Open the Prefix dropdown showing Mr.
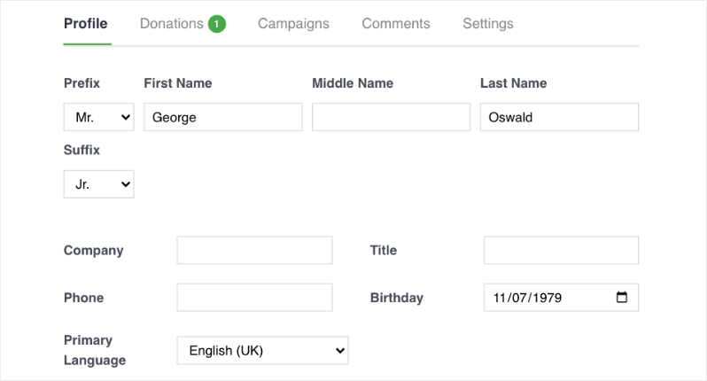The image size is (707, 381). [98, 117]
